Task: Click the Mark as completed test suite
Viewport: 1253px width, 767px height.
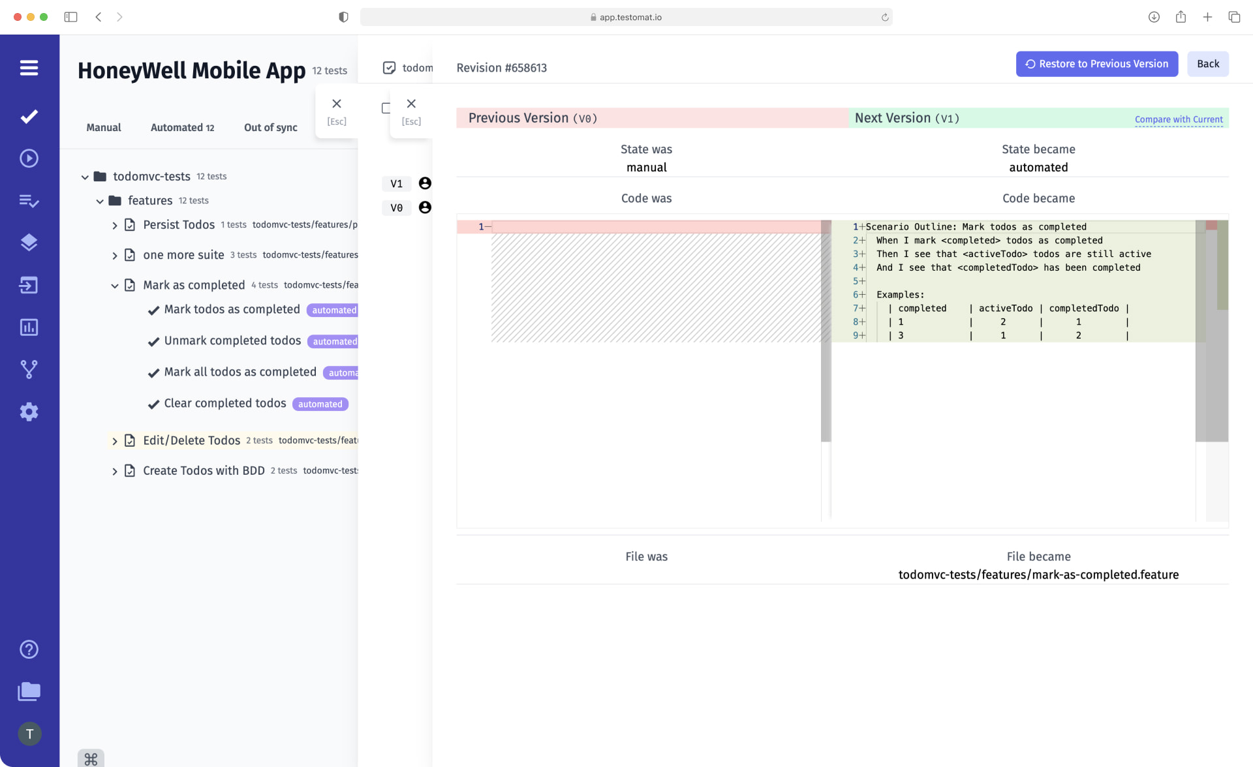Action: pos(194,284)
